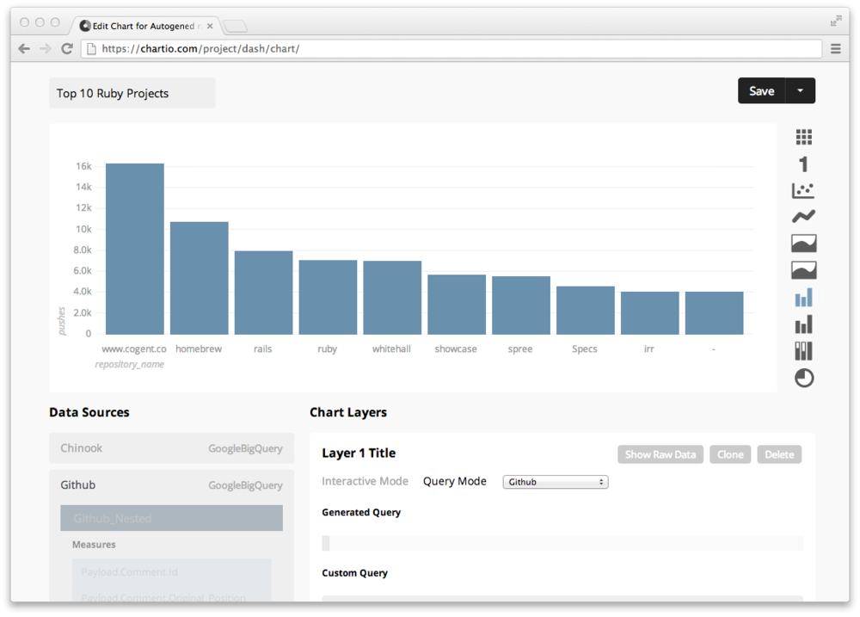Switch to the line chart icon

point(803,217)
